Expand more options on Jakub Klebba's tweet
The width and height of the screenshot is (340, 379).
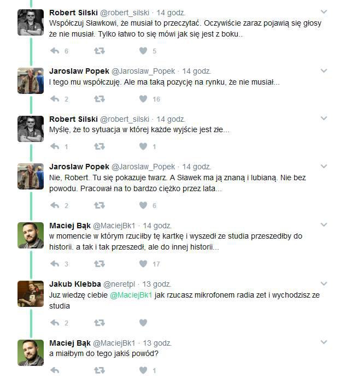click(x=324, y=283)
